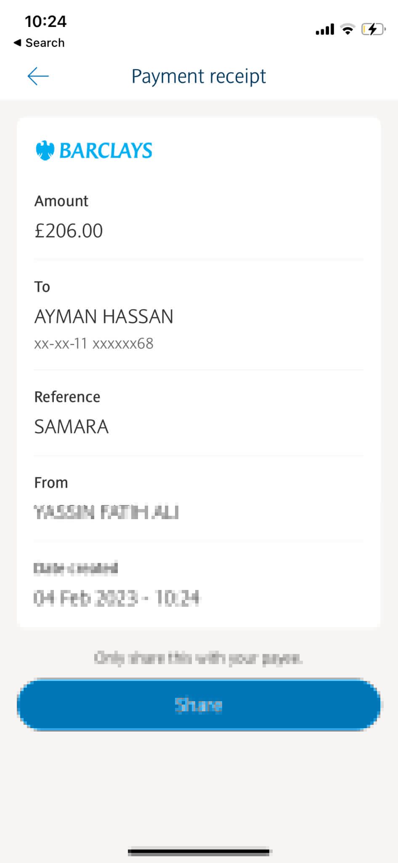Tap the cellular signal strength icon
This screenshot has width=398, height=863.
pos(324,29)
